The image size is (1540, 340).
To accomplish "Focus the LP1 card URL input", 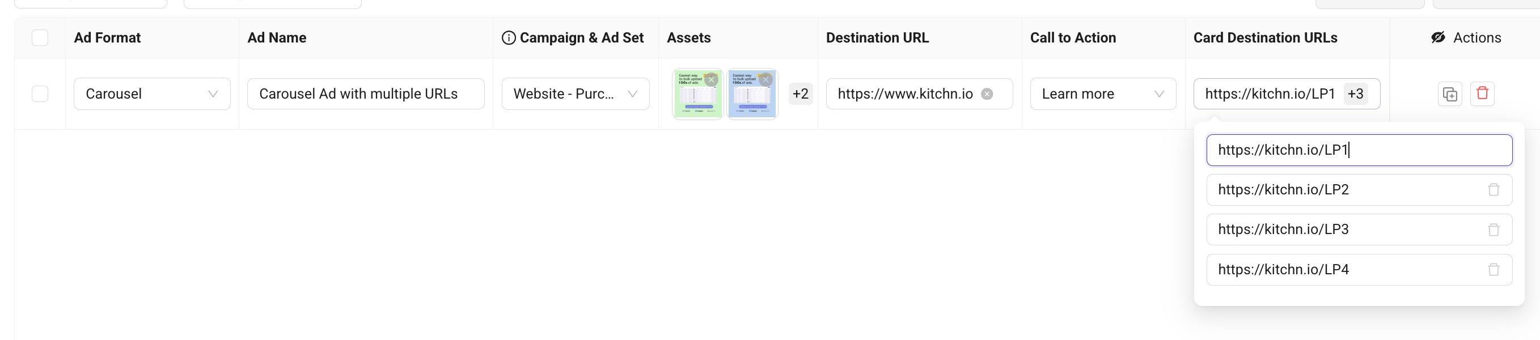I will (1358, 150).
